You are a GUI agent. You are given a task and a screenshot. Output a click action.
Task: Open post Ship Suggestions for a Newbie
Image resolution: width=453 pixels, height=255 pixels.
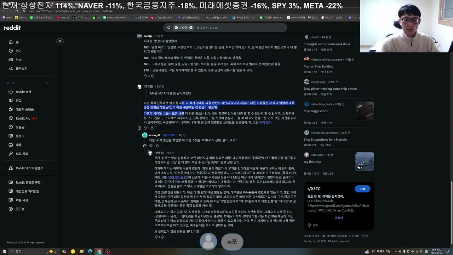[325, 140]
